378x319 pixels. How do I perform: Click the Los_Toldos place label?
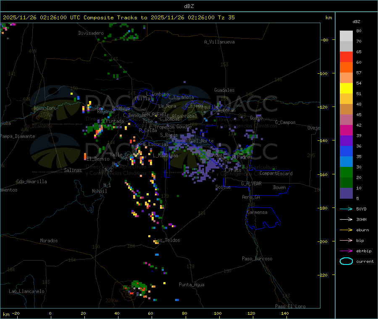tap(167, 240)
